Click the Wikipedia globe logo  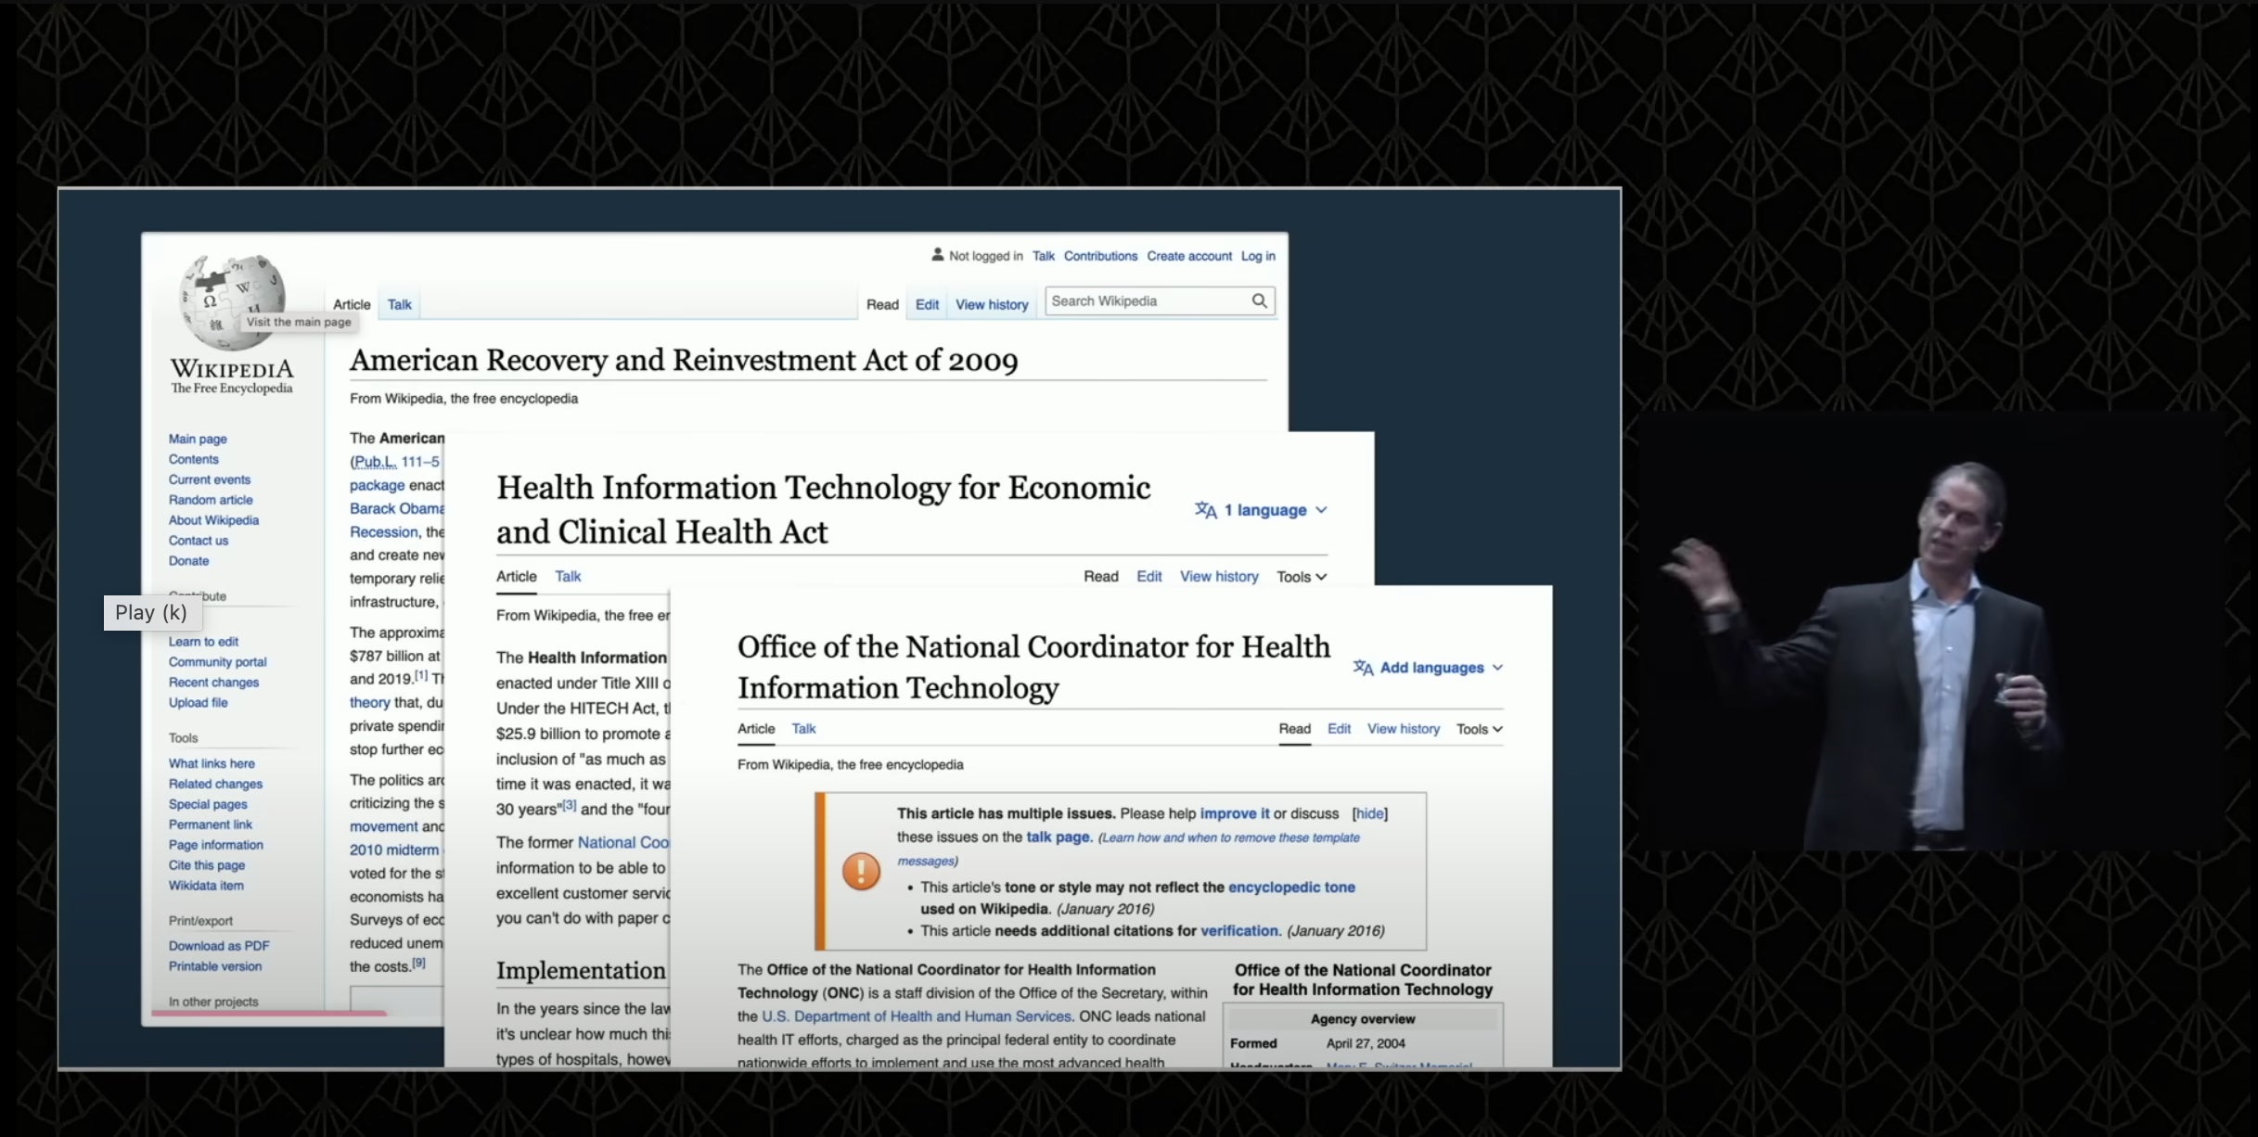click(x=232, y=302)
